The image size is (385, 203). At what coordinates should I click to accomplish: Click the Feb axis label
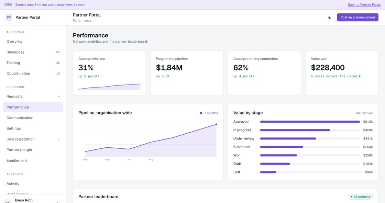pyautogui.click(x=85, y=160)
